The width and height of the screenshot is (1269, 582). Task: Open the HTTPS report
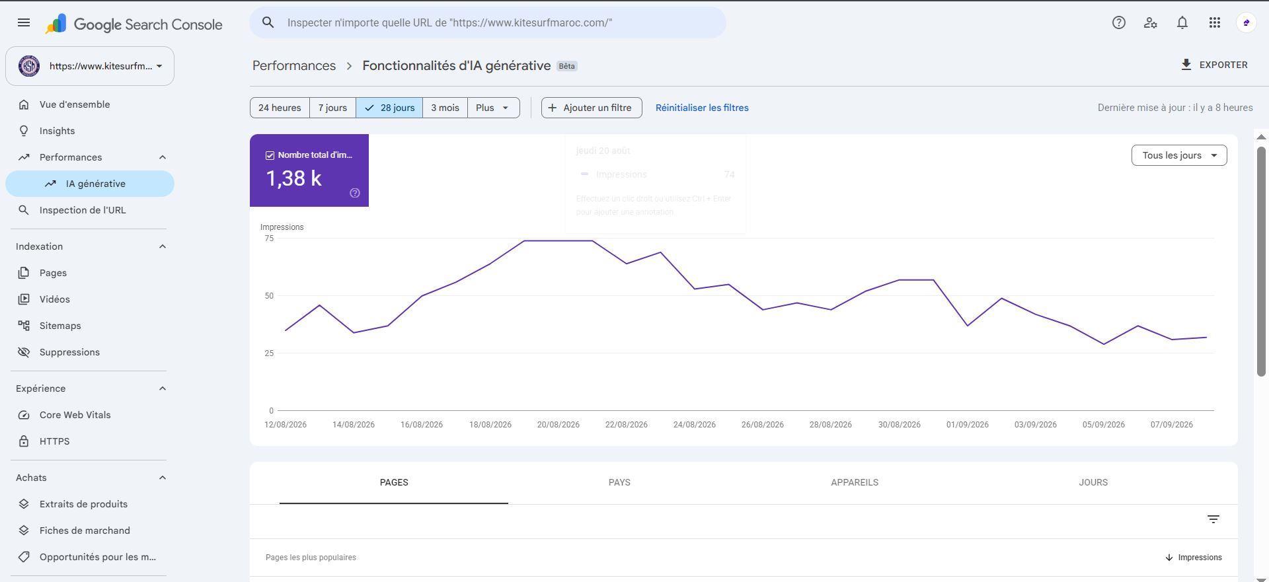pos(90,441)
